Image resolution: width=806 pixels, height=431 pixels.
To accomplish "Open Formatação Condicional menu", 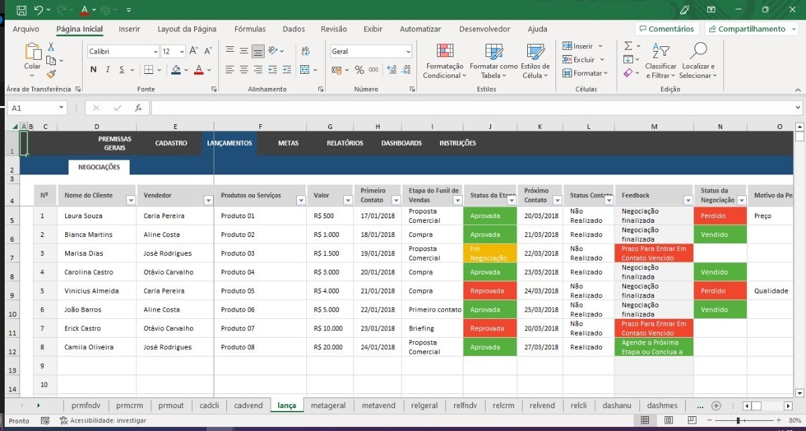I will point(444,61).
